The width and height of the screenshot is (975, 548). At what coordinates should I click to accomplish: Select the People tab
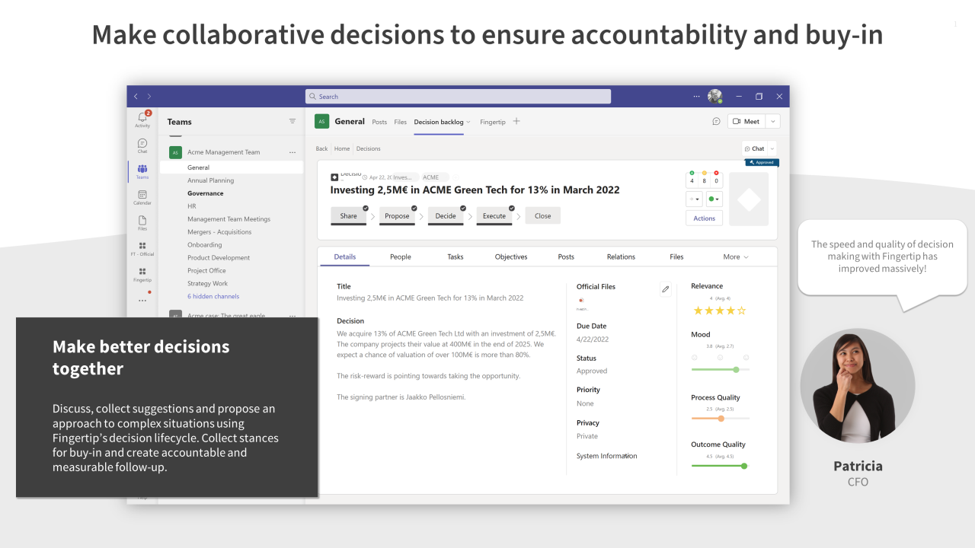coord(401,257)
